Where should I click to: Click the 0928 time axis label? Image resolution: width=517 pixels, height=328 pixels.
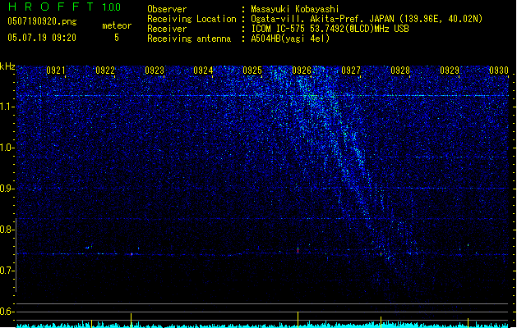click(x=400, y=71)
